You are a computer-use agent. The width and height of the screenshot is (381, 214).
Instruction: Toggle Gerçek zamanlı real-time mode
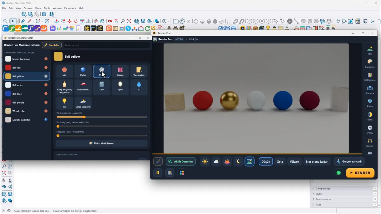(x=349, y=161)
